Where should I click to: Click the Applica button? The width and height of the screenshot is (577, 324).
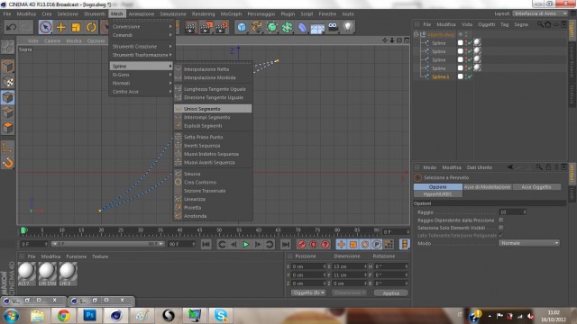(390, 293)
